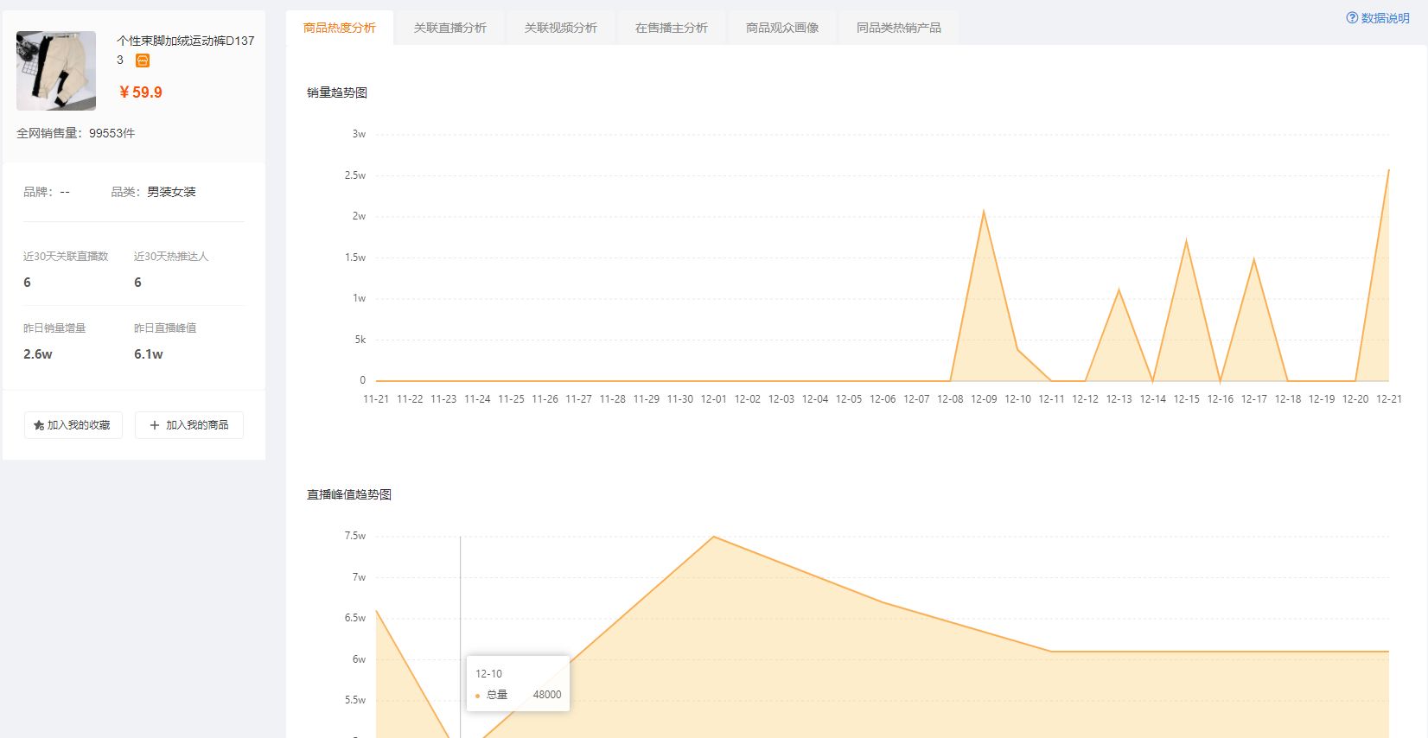Click the 昨日销量增量 value 2.6w

pyautogui.click(x=38, y=354)
